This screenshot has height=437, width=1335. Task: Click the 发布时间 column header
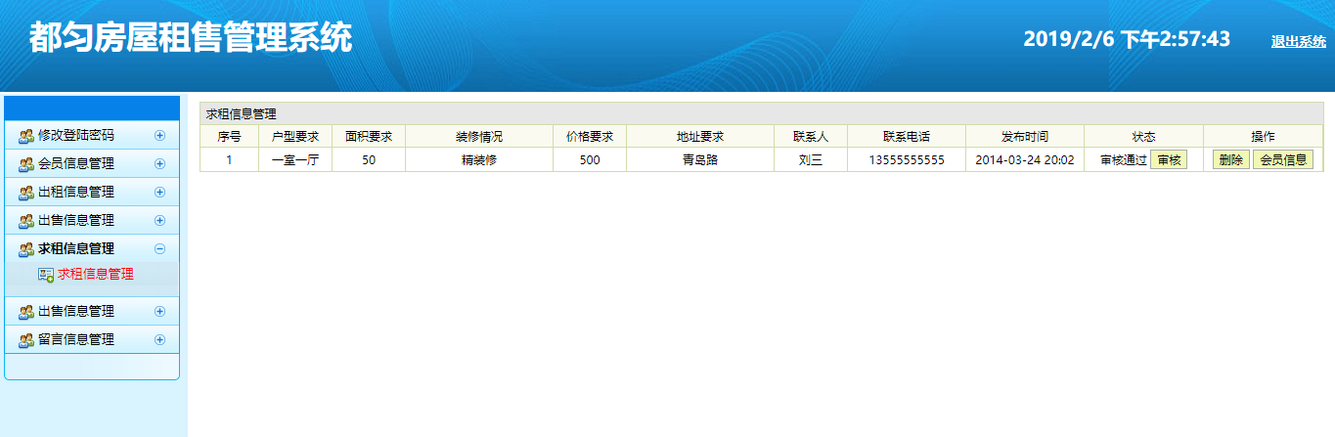point(1025,136)
